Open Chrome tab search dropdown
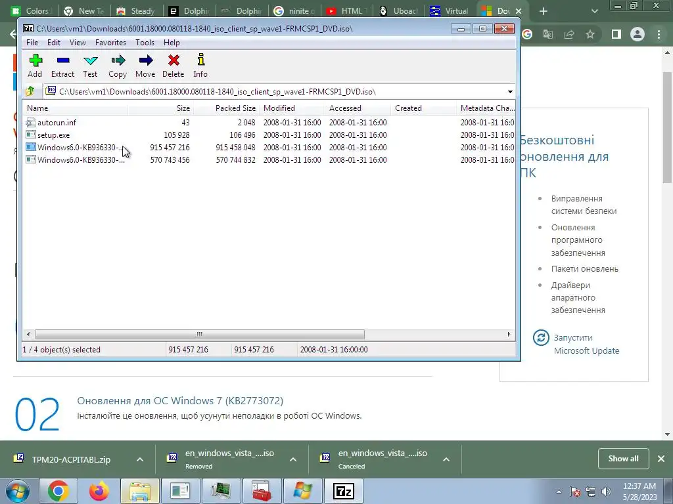Screen dimensions: 673x504 tap(594, 11)
